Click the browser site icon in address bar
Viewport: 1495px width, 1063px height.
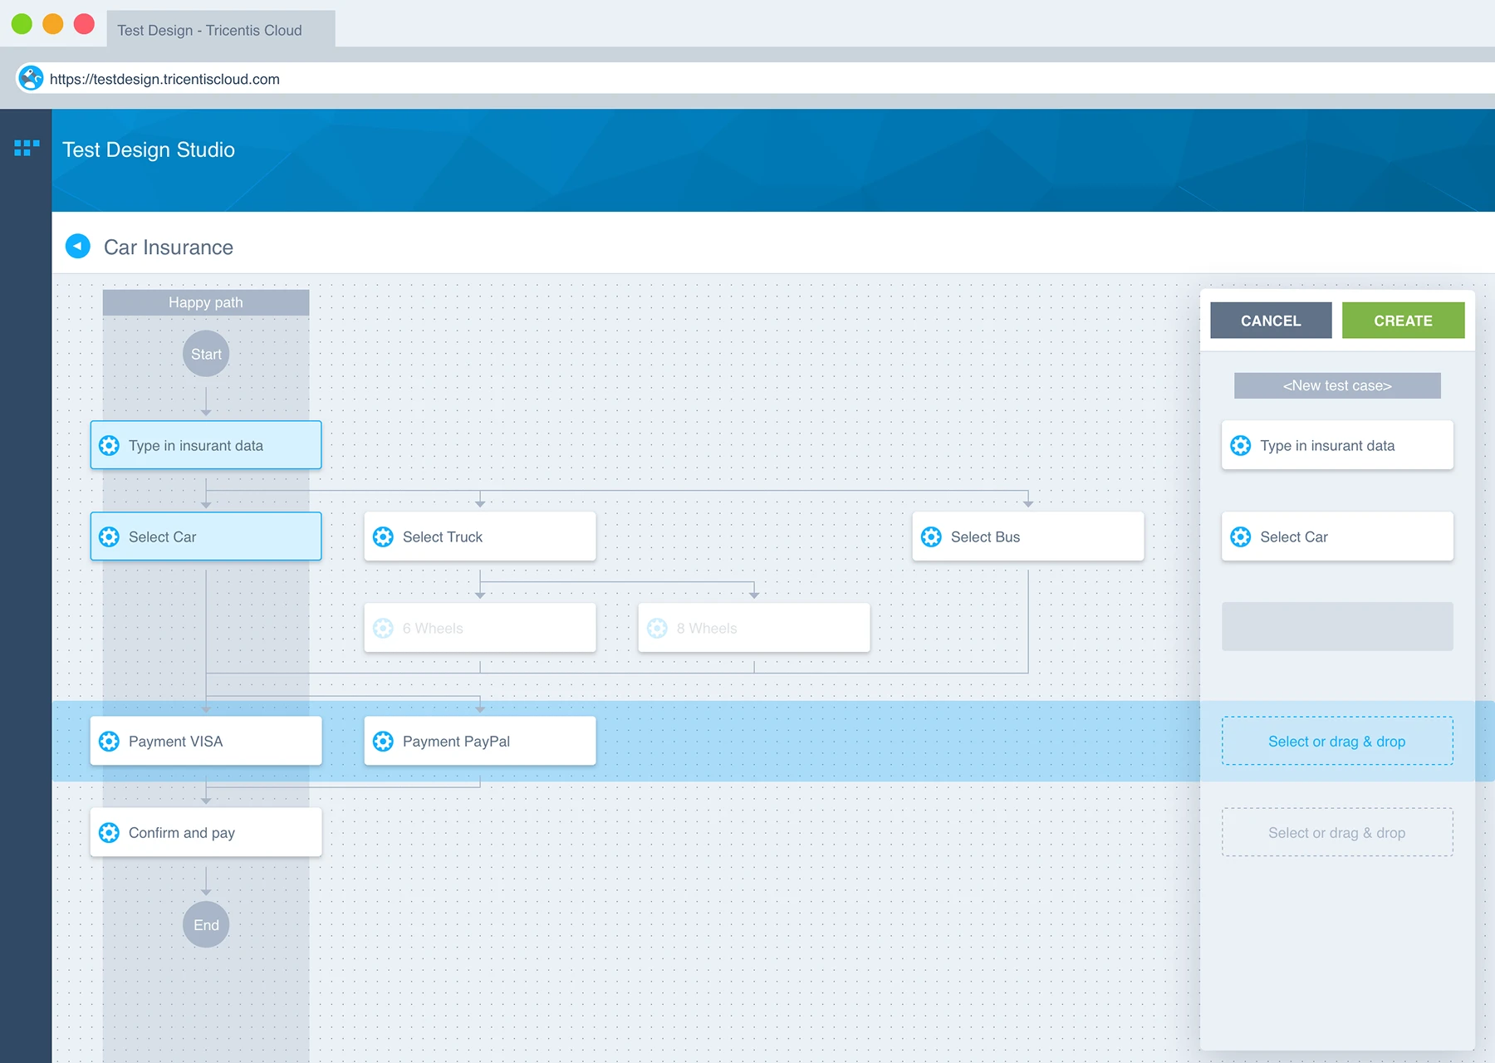click(x=31, y=79)
